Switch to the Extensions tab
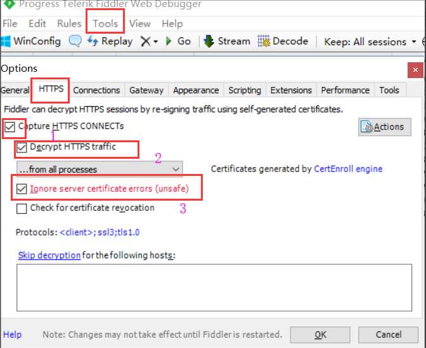 click(291, 90)
